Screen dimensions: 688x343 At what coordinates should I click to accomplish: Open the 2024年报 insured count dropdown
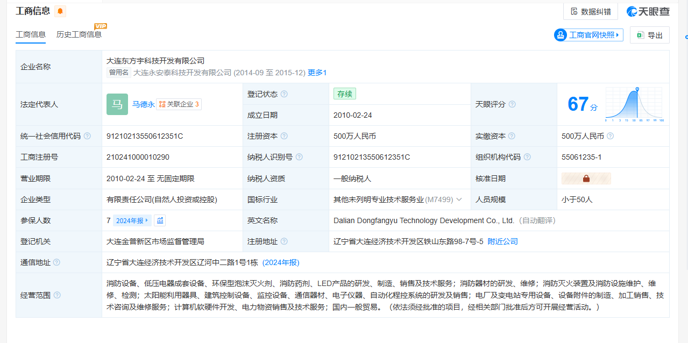(132, 220)
